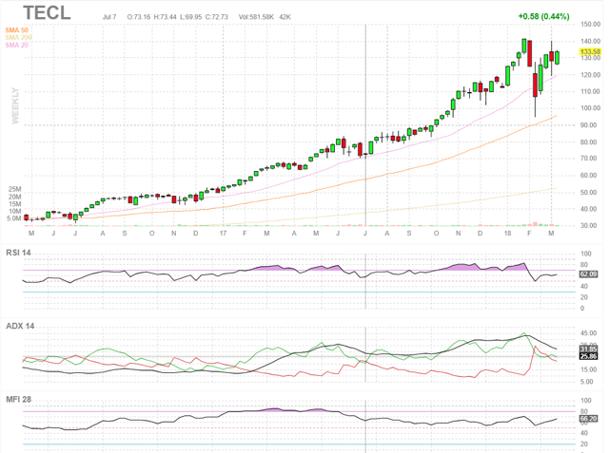Click the 42K value next to volume

(x=285, y=17)
